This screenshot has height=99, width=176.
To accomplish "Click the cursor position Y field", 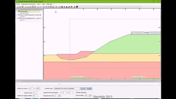I will click(x=38, y=89).
